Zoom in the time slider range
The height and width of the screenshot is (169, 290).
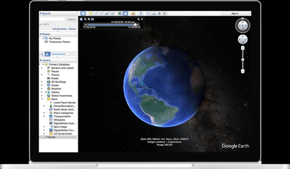pos(89,19)
